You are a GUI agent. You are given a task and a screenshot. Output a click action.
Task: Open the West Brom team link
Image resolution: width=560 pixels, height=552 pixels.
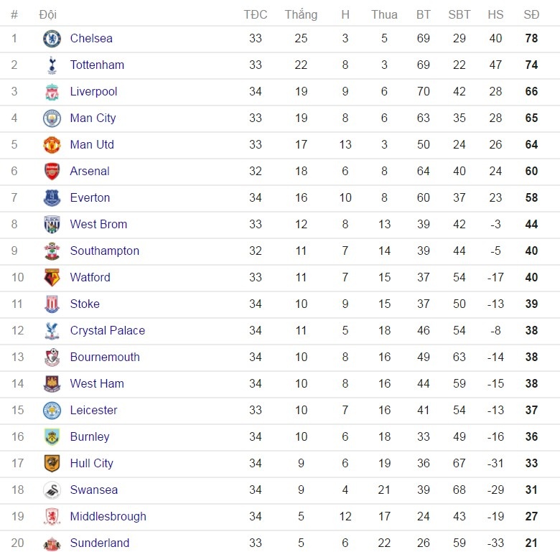[98, 225]
